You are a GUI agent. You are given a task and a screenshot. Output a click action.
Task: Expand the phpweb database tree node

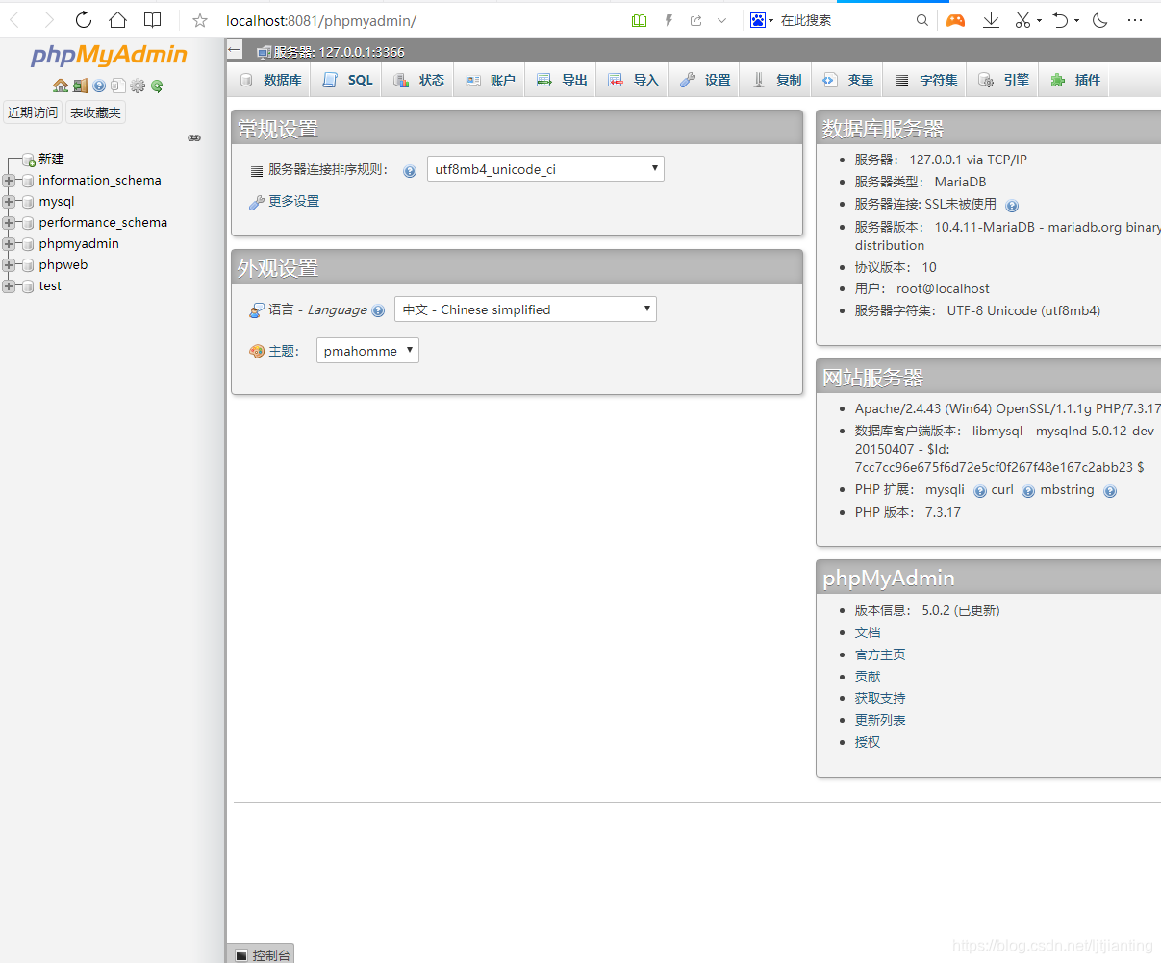(9, 265)
